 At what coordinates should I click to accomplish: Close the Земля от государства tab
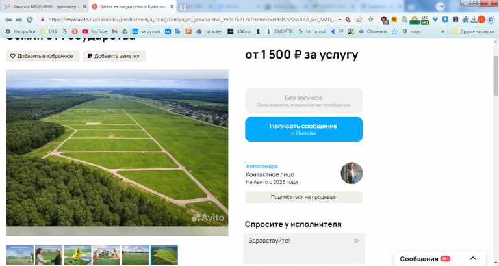[172, 7]
